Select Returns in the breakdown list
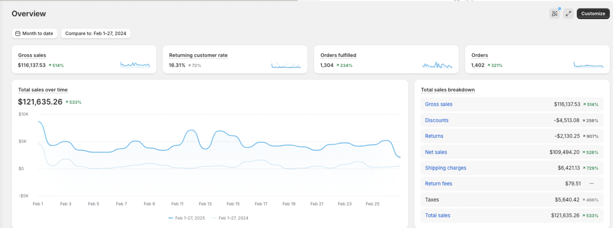613x228 pixels. pos(434,136)
